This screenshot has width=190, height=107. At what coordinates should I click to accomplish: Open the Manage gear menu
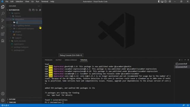point(3,100)
